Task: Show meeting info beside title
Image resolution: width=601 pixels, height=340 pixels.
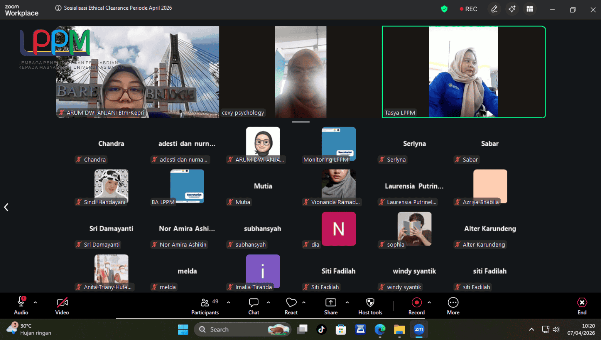Action: 58,8
